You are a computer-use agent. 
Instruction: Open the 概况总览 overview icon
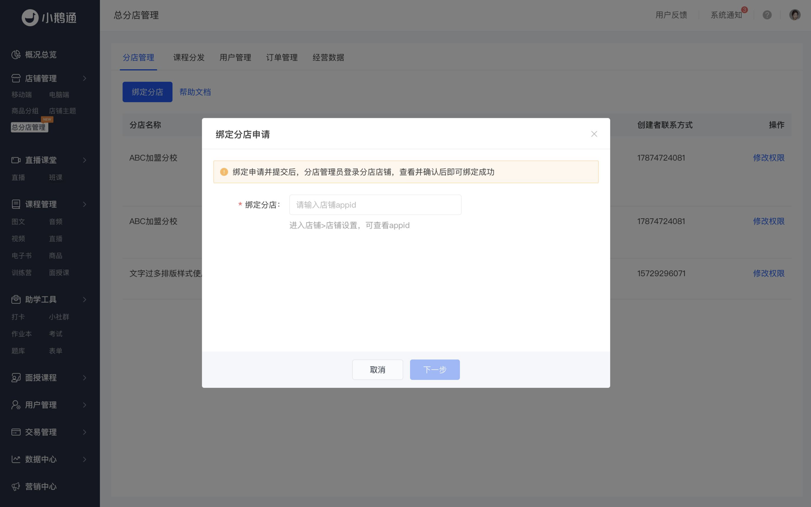(x=16, y=54)
